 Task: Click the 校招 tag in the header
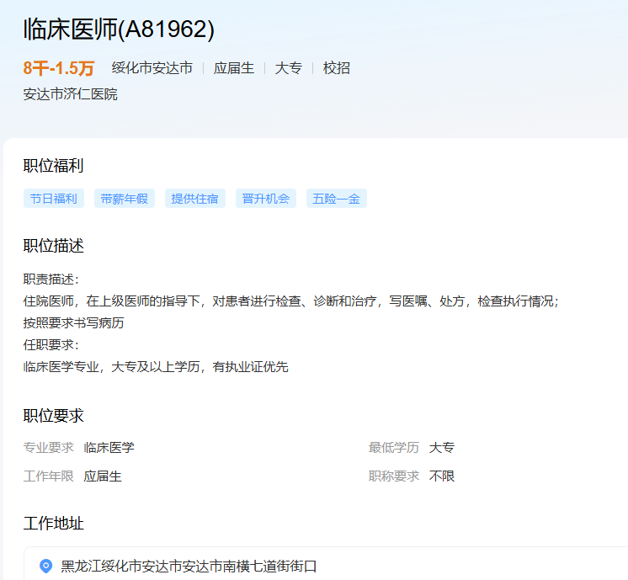click(x=337, y=68)
